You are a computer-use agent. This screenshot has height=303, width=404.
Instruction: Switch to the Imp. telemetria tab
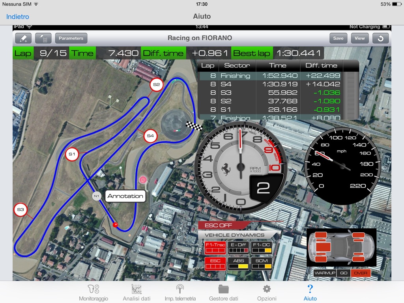180,293
